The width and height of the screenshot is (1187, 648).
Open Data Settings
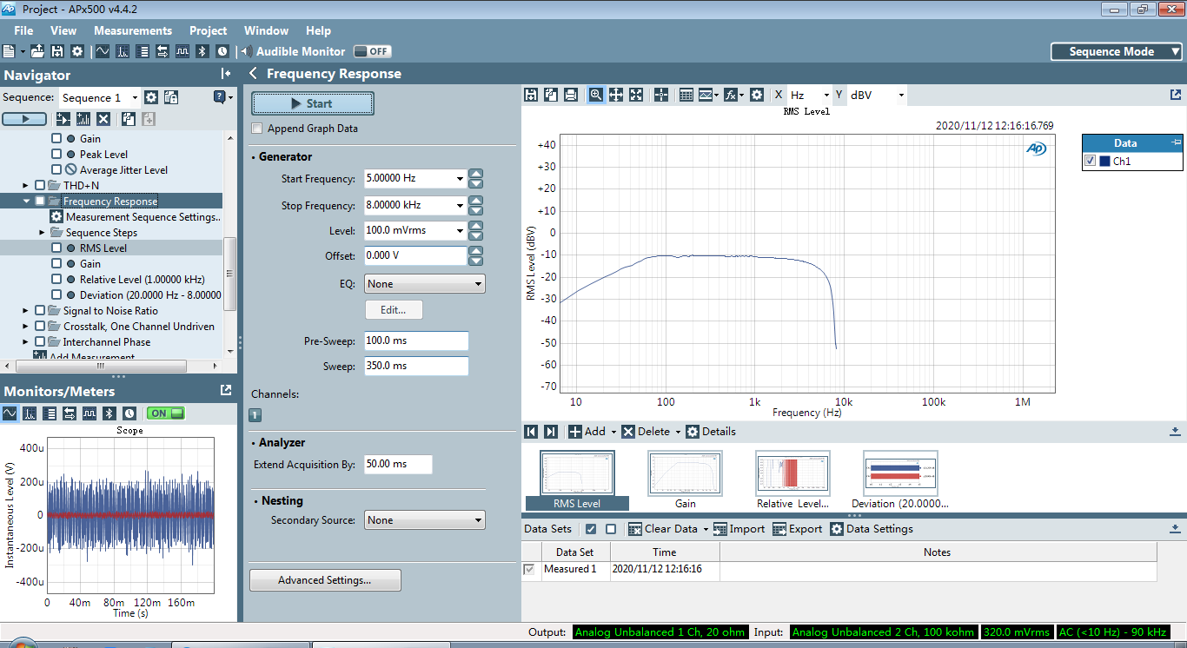tap(872, 529)
